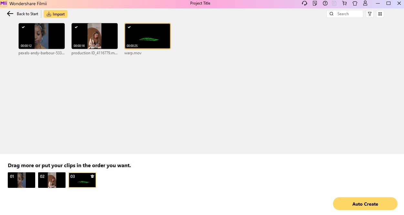Click the Filmii app logo
This screenshot has height=215, width=404.
pos(4,4)
